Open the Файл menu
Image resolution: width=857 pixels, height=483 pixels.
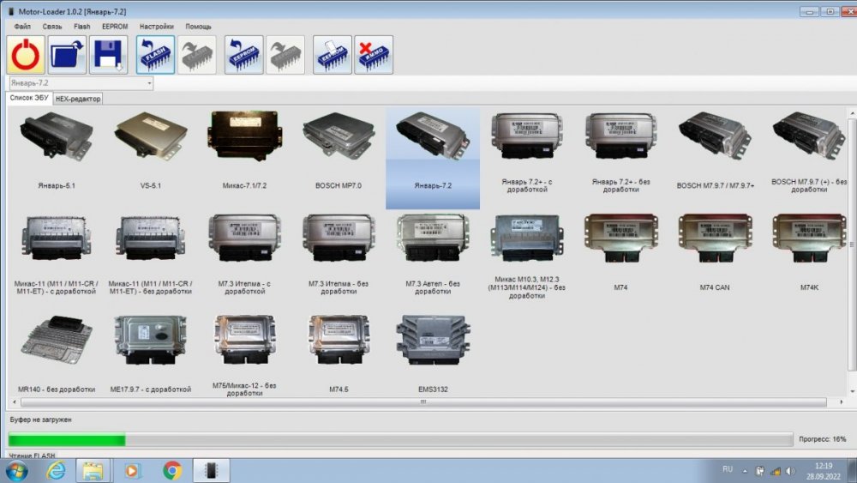tap(22, 27)
